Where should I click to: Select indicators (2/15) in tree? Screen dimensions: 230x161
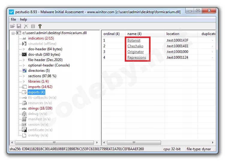[41, 38]
